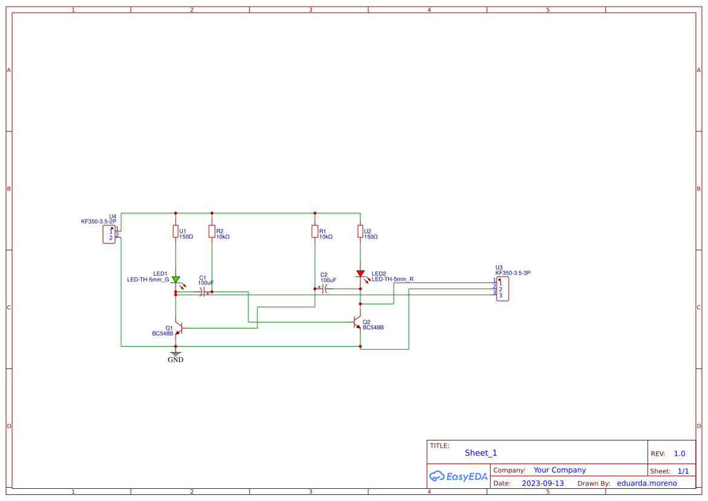The height and width of the screenshot is (501, 708).
Task: Select the red LED2 symbol
Action: 360,274
